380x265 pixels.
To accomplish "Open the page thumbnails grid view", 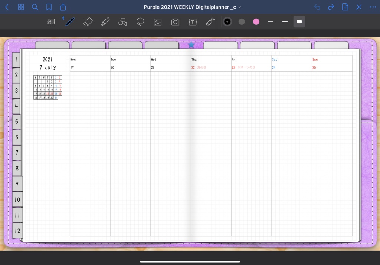I will 21,7.
